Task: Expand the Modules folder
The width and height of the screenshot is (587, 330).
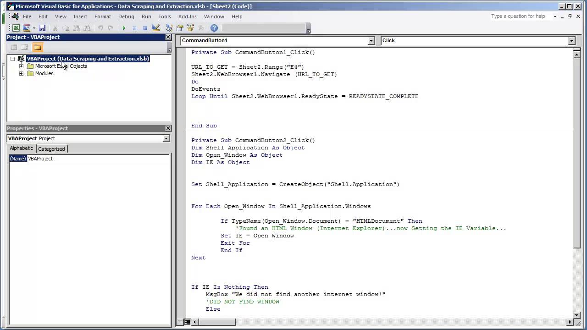Action: tap(21, 73)
